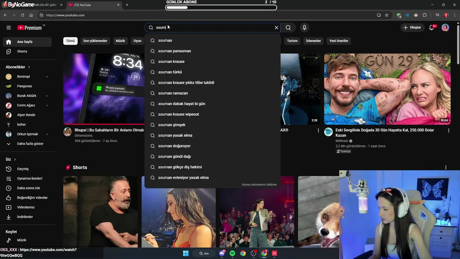Select the Tümü filter chip

pyautogui.click(x=70, y=41)
